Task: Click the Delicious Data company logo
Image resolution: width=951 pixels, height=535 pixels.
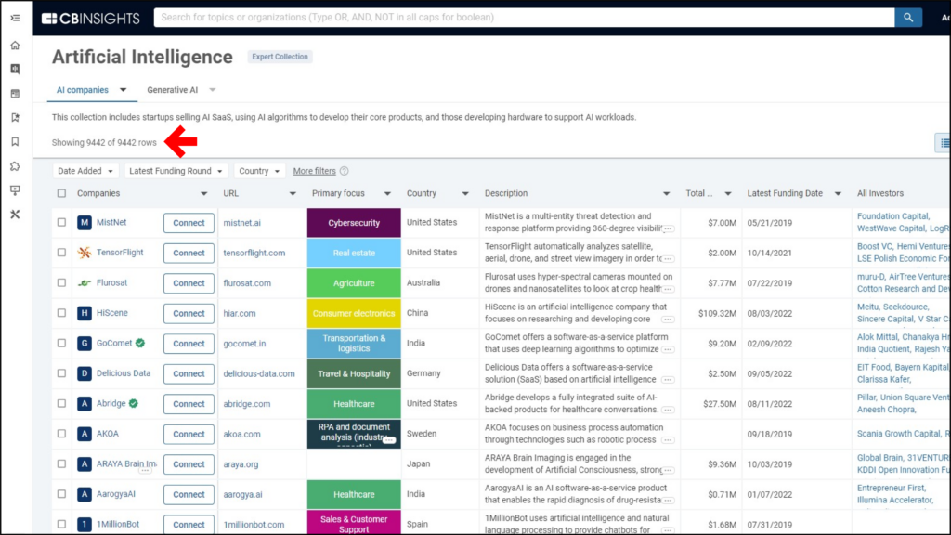Action: (x=85, y=373)
